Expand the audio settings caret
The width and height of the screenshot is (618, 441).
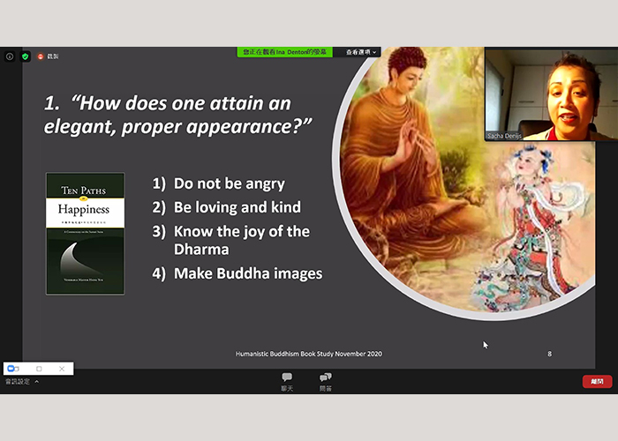[37, 382]
